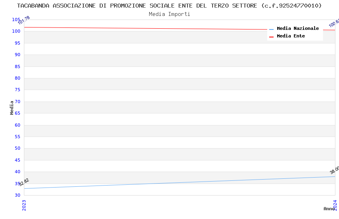Click the blue Media Nazionale legend color marker
The image size is (339, 219).
[x=271, y=29]
